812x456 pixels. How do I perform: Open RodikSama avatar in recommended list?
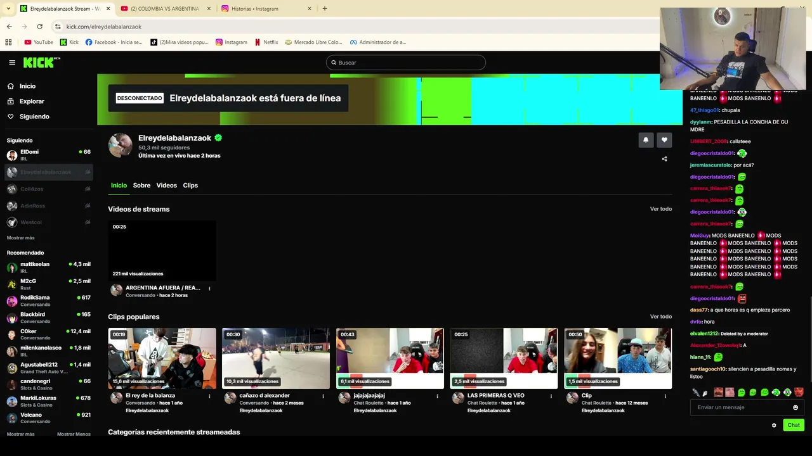(x=12, y=301)
